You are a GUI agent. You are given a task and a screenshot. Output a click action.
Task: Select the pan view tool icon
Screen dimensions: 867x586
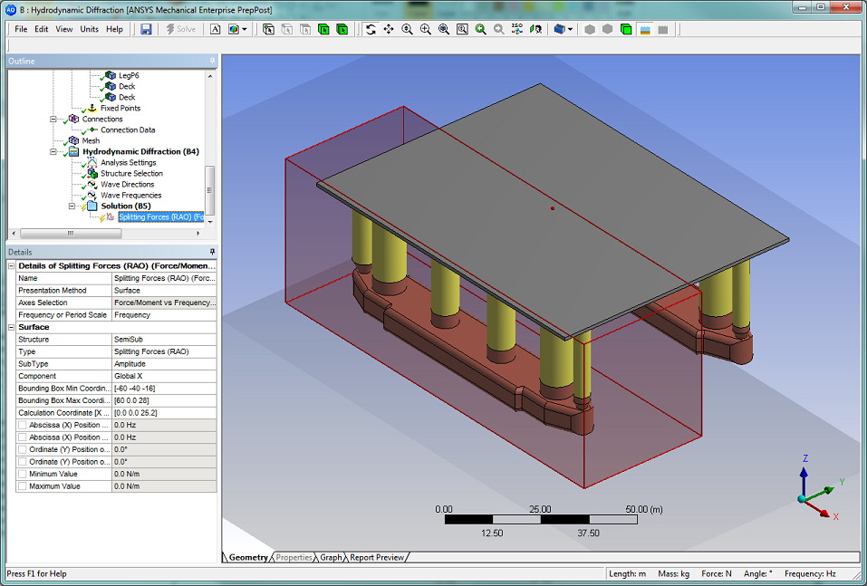tap(389, 29)
